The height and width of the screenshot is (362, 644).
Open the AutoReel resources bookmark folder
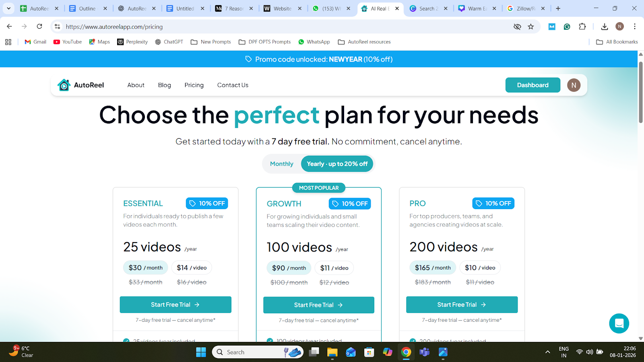[x=364, y=42]
